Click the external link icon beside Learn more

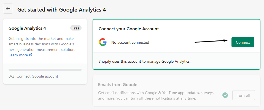[x=31, y=55]
